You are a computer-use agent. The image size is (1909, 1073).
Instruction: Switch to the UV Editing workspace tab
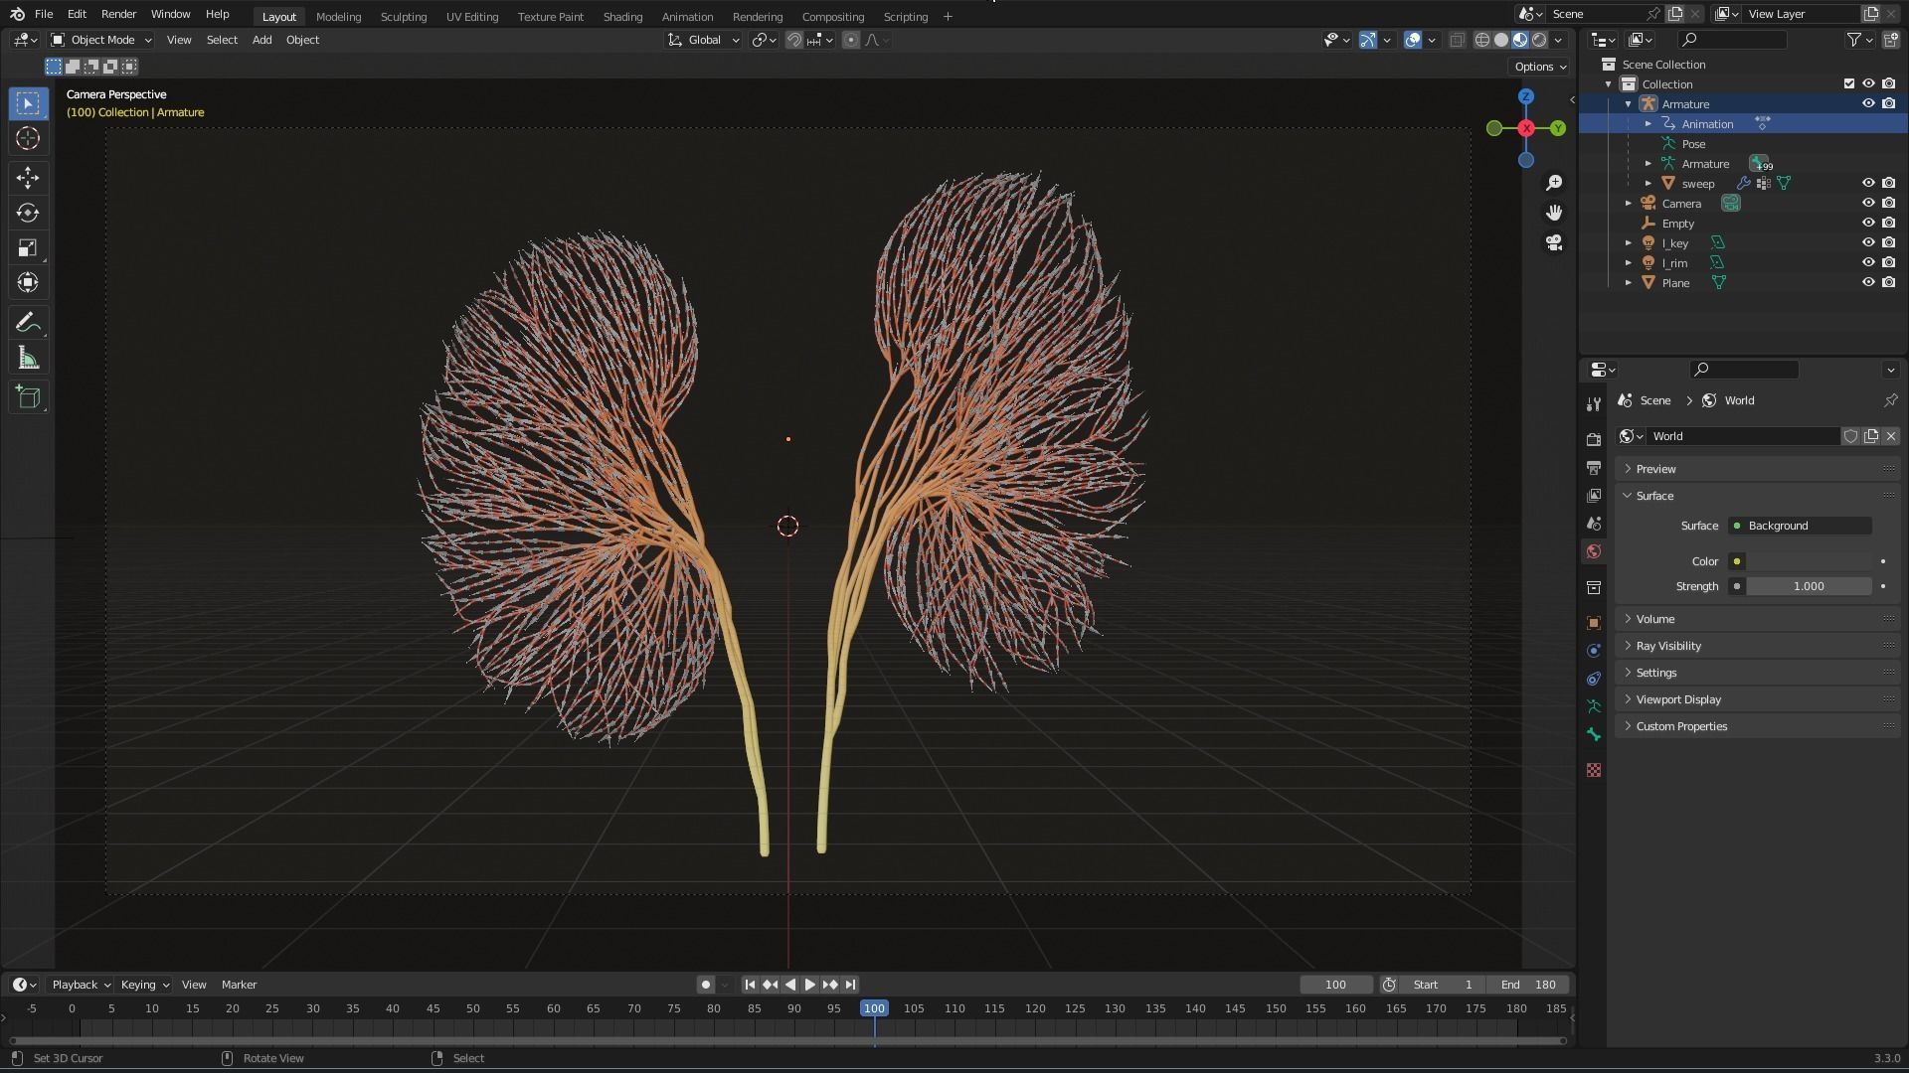pyautogui.click(x=472, y=16)
